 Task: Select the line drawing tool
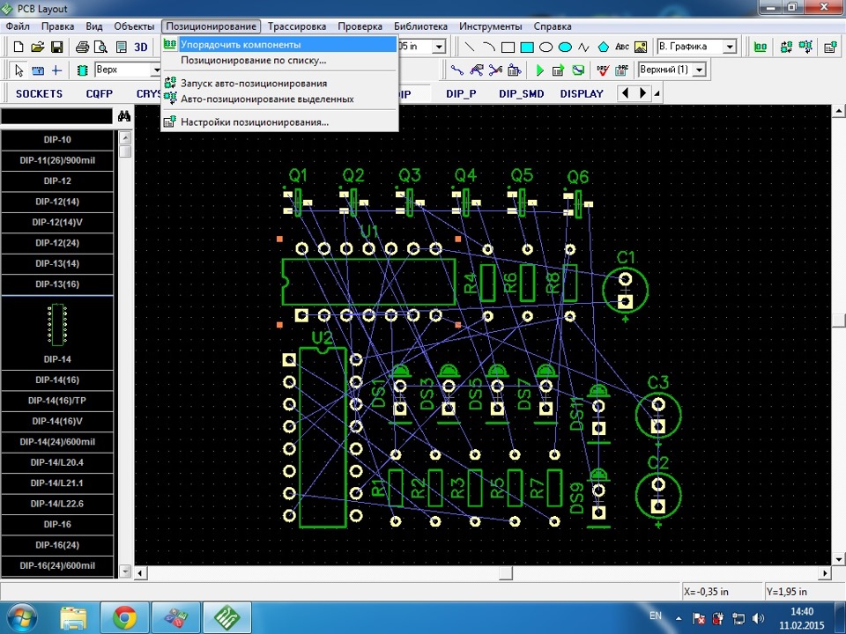(469, 47)
